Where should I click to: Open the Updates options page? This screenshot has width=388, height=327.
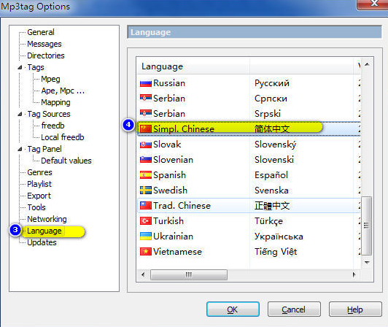pyautogui.click(x=42, y=242)
